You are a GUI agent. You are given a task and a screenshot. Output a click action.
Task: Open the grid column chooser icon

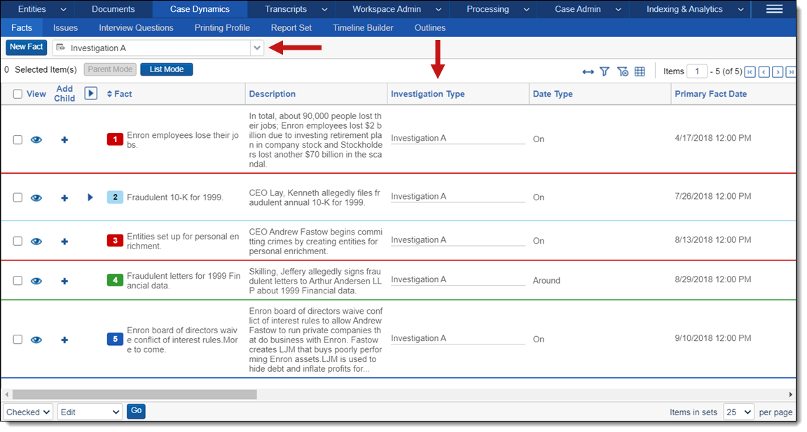pyautogui.click(x=640, y=71)
